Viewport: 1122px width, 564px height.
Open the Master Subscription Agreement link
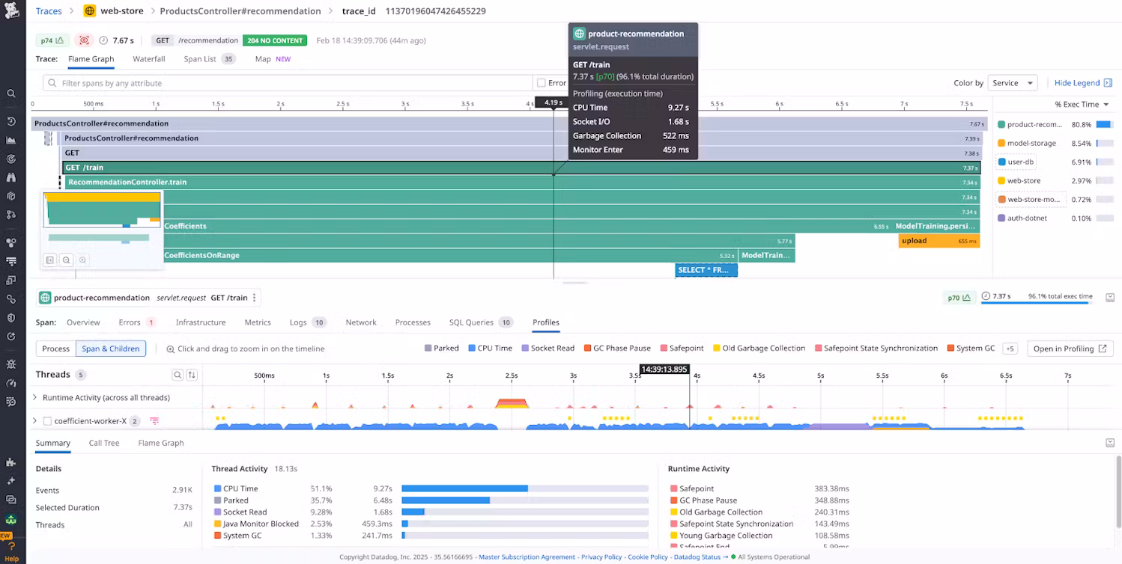(x=527, y=557)
